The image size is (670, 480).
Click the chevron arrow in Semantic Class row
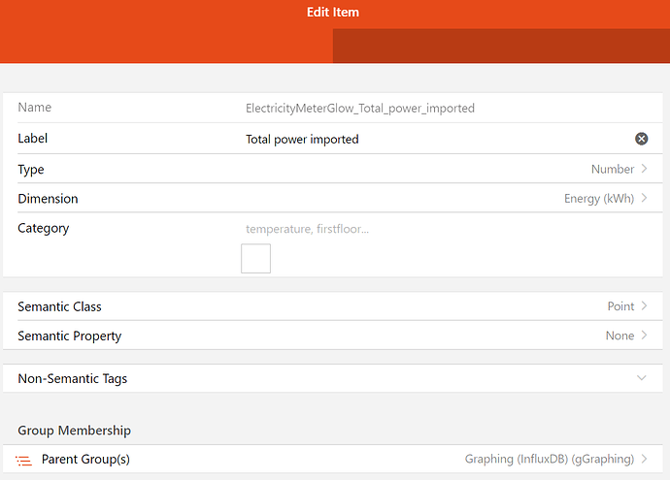click(x=644, y=306)
